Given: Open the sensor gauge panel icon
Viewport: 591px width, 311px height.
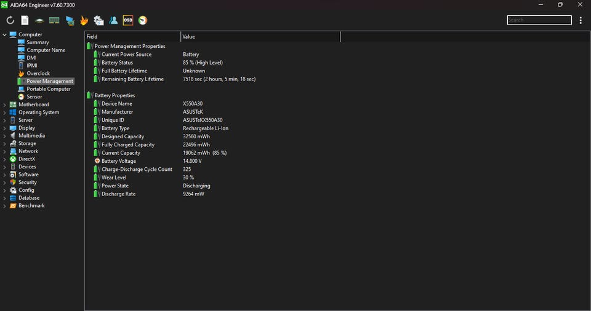Looking at the screenshot, I should coord(143,20).
